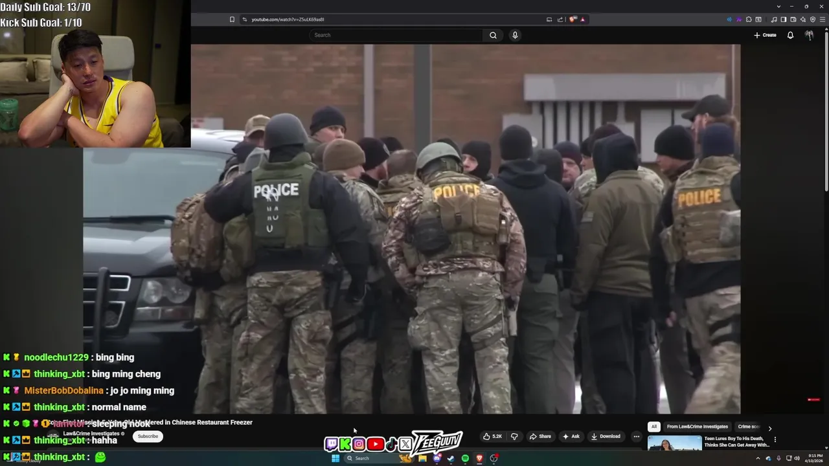The image size is (829, 466).
Task: Open site settings icon beside the URL
Action: 245,19
